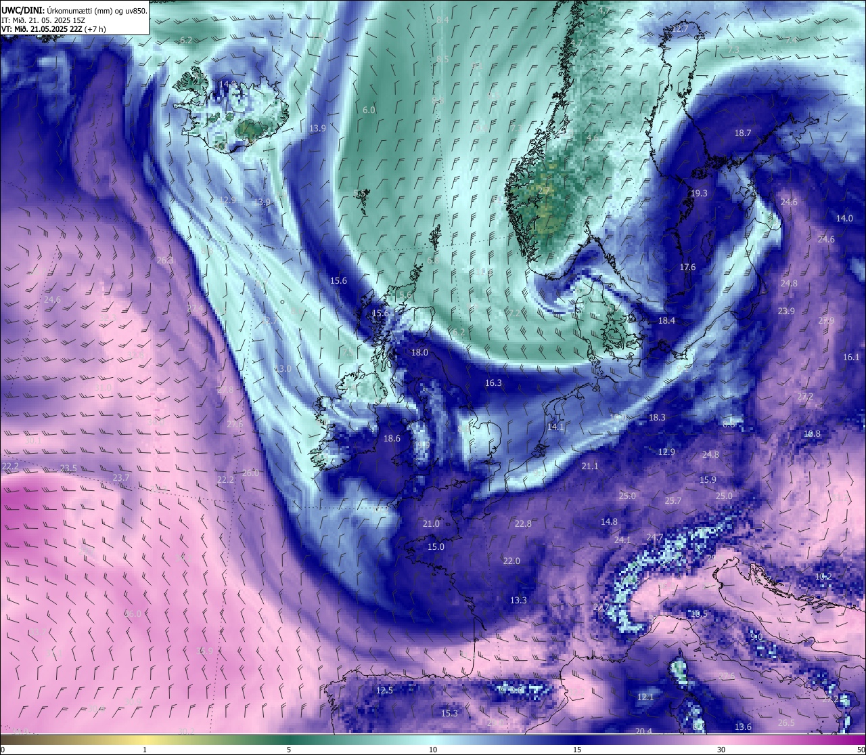Click the green colorbar segment above tick 5
This screenshot has width=866, height=755.
(x=289, y=739)
